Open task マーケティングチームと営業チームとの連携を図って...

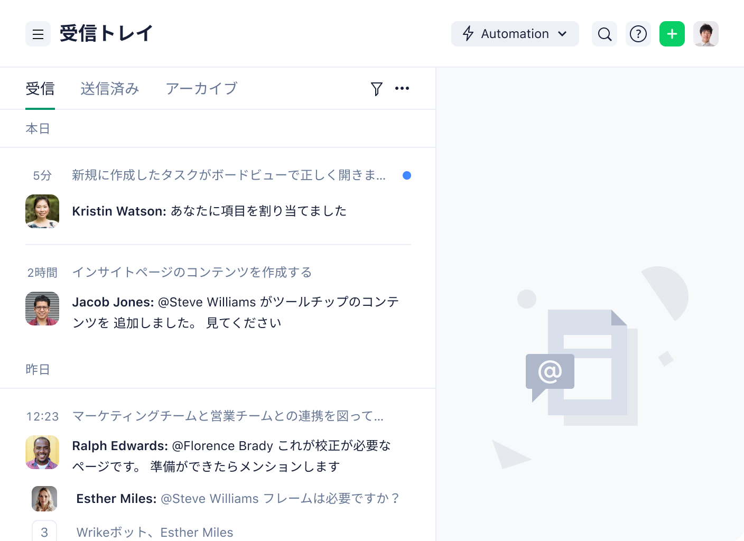(228, 416)
